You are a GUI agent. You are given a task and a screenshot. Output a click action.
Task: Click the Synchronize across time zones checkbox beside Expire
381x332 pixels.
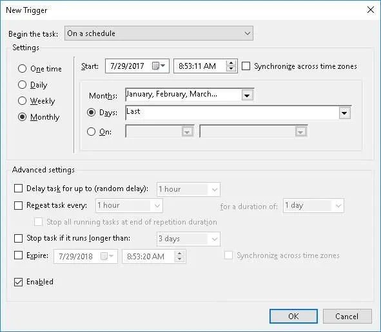pyautogui.click(x=228, y=255)
